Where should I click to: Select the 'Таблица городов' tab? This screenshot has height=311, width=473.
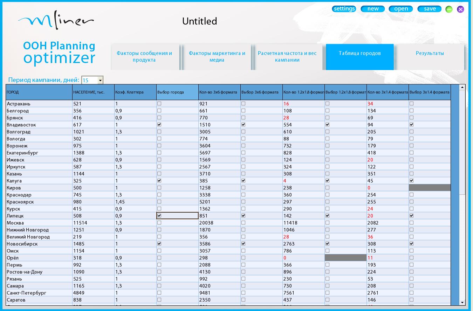click(359, 57)
